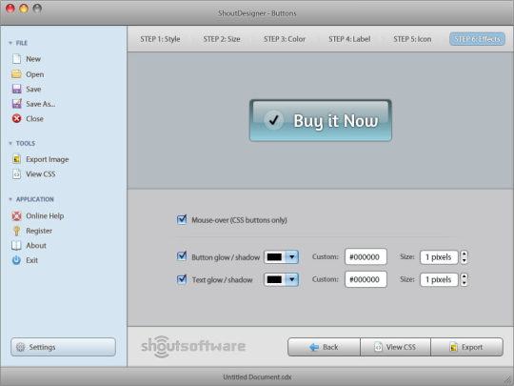The image size is (514, 386).
Task: Go to STEP 4: Label tab
Action: [349, 39]
